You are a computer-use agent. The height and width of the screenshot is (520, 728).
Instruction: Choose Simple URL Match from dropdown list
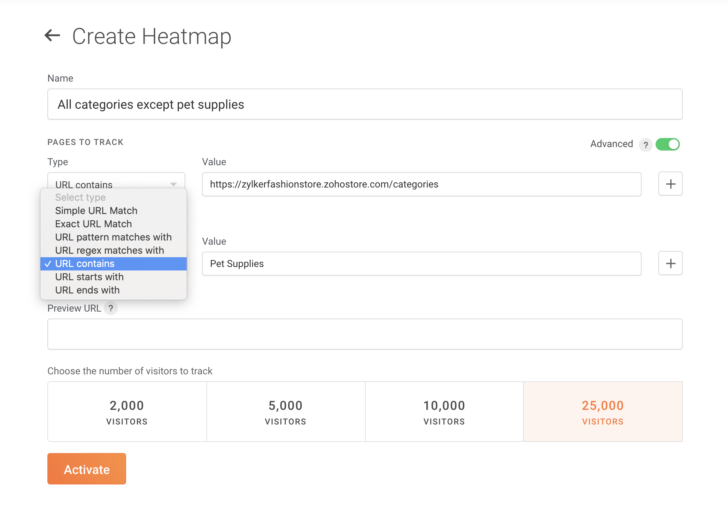tap(96, 211)
